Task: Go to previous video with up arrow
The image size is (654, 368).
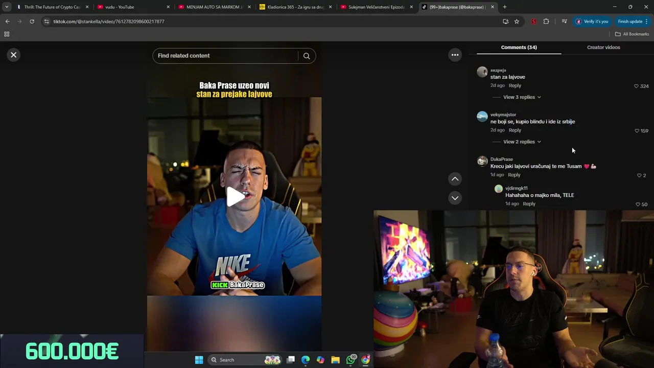Action: coord(455,179)
